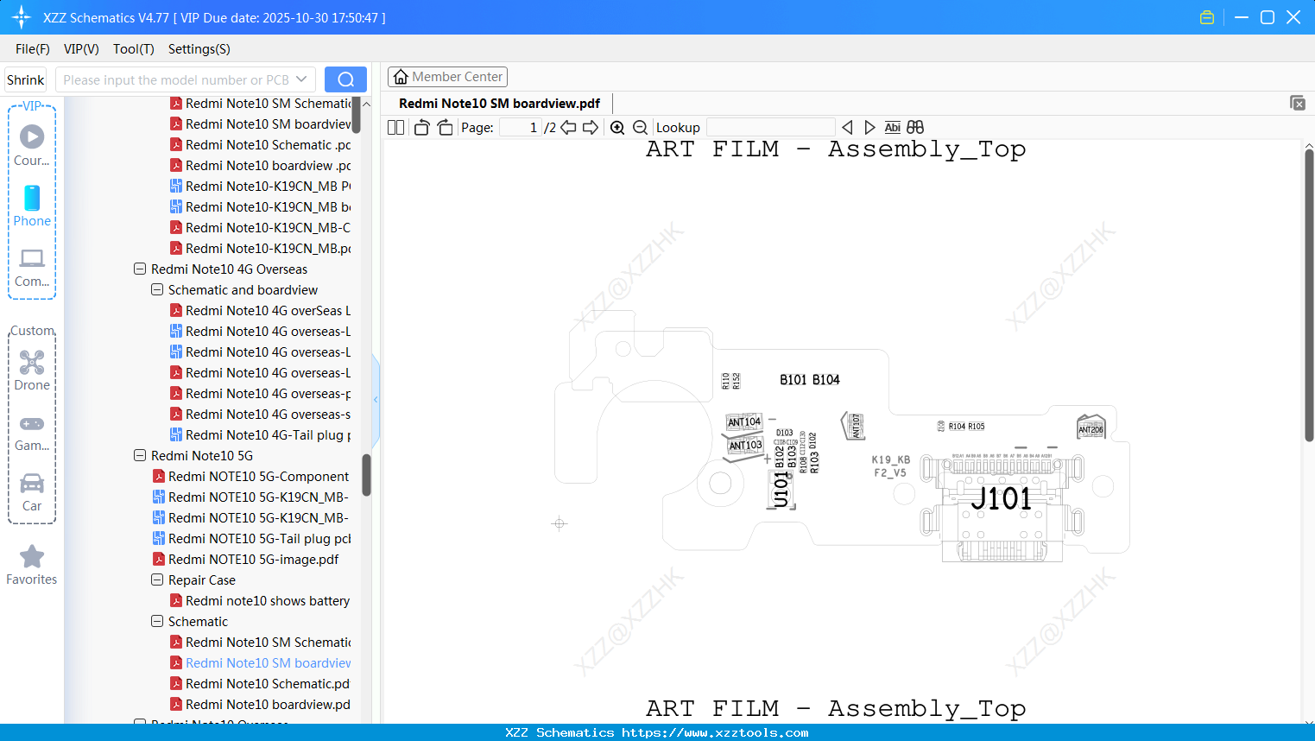Viewport: 1315px width, 741px height.
Task: Click the blue search magnifier button
Action: 345,79
